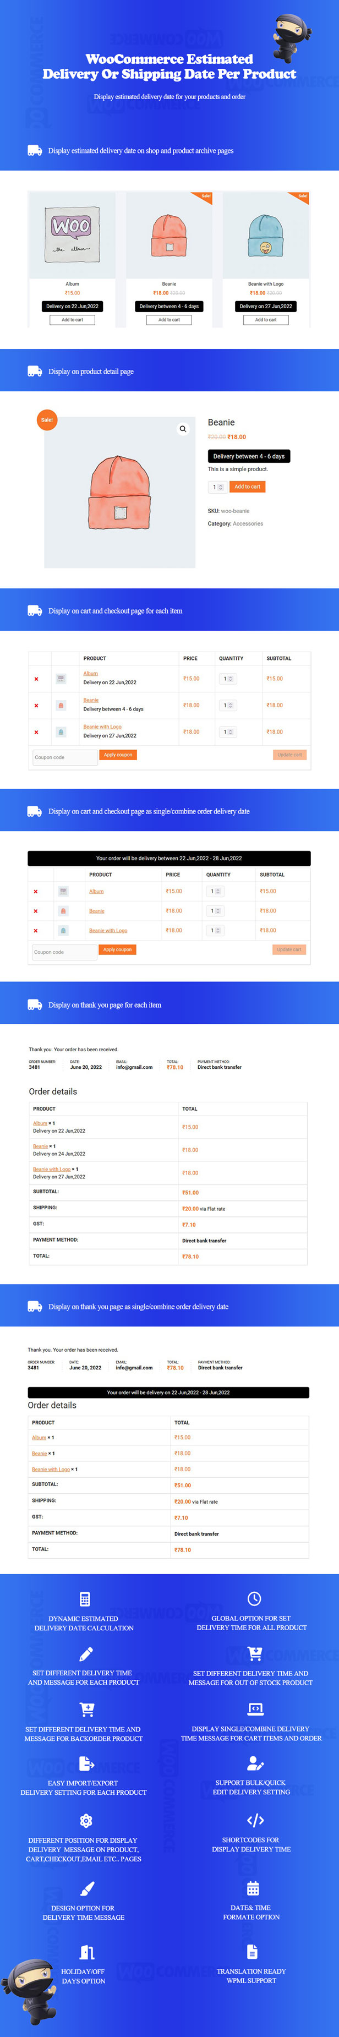Viewport: 339px width, 2037px height.
Task: Click the 'SKU: woo-beanie' text
Action: click(228, 511)
